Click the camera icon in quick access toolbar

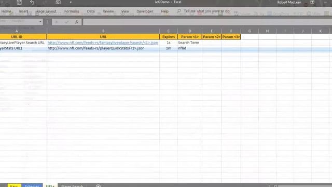coord(58,2)
